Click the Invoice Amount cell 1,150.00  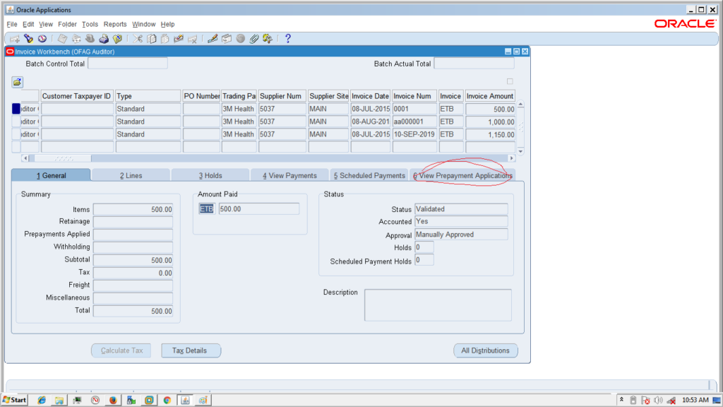490,134
